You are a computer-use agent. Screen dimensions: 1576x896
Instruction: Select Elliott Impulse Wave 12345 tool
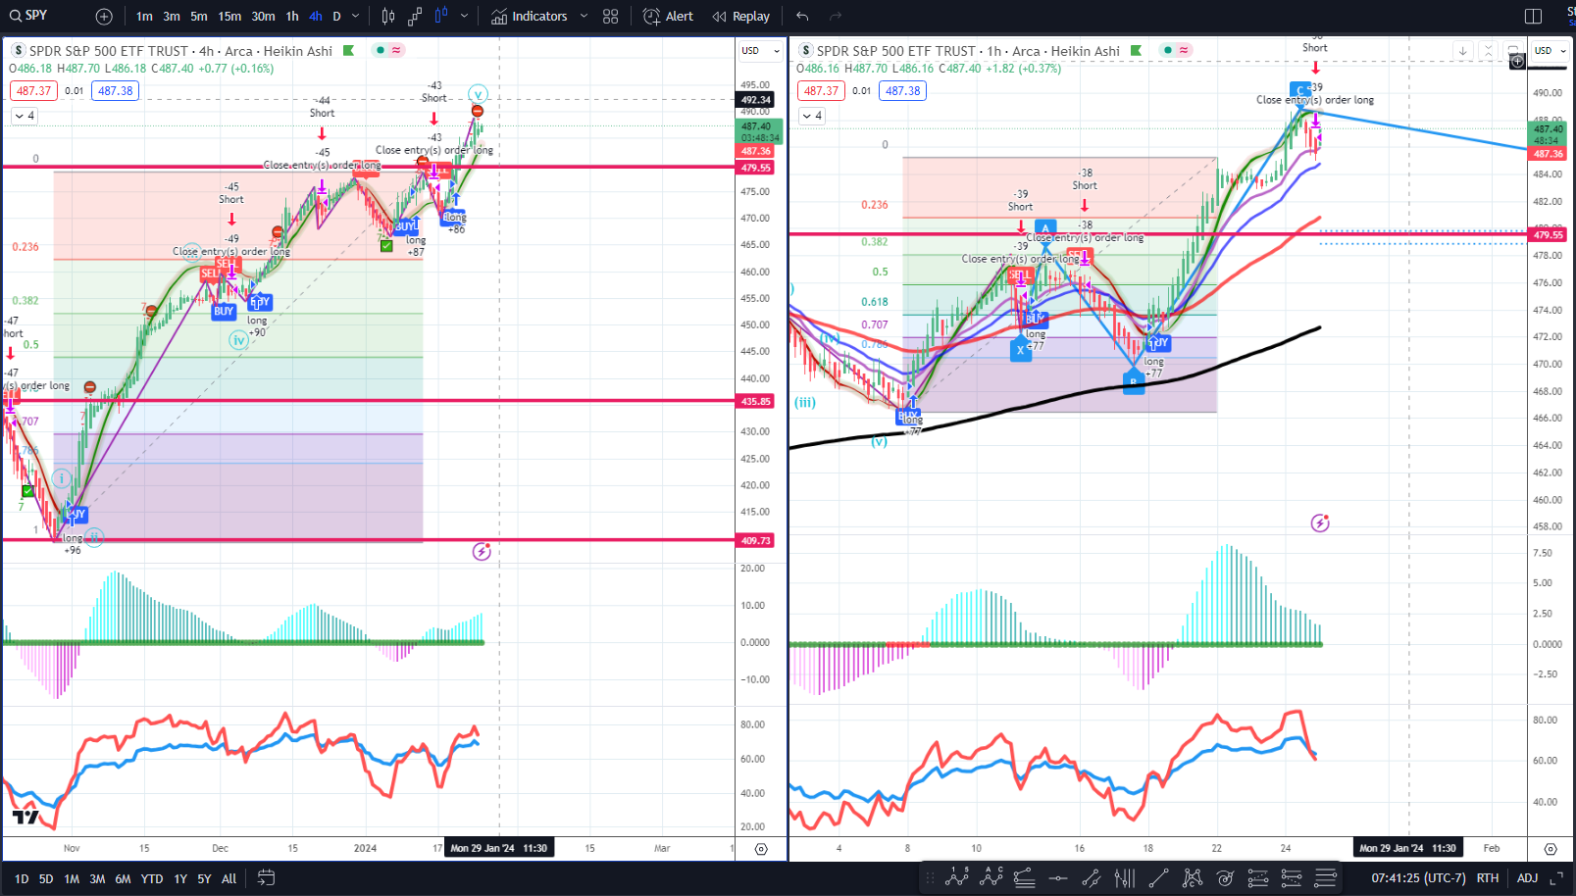(957, 878)
